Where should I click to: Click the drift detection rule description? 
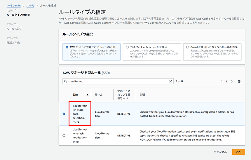187,114
